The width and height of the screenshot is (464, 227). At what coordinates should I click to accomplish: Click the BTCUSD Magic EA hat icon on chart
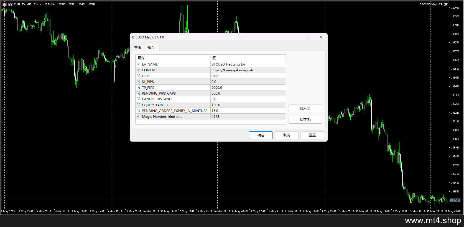pos(446,4)
